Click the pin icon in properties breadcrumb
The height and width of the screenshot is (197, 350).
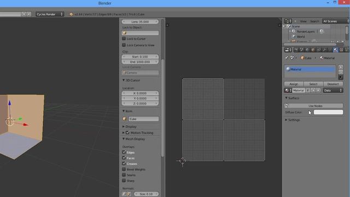(x=287, y=58)
